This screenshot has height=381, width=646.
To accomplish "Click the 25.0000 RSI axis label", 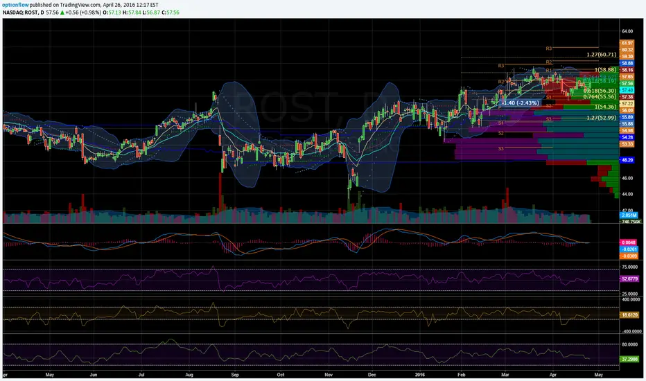I will tap(629, 294).
